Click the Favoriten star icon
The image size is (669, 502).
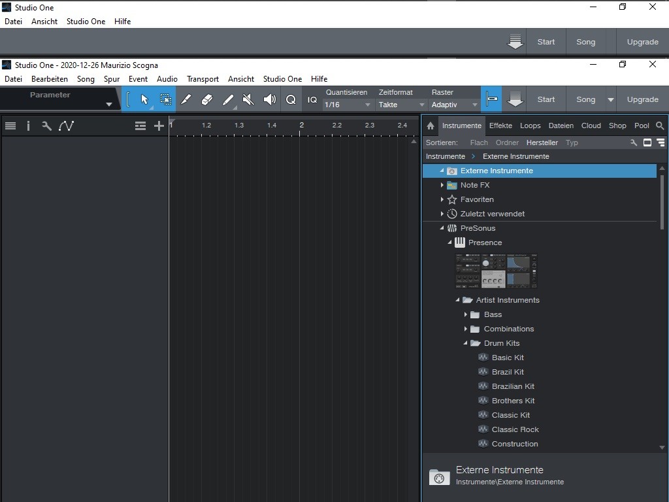pos(452,199)
